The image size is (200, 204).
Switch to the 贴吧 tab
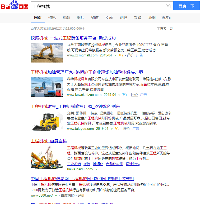[x=123, y=18]
